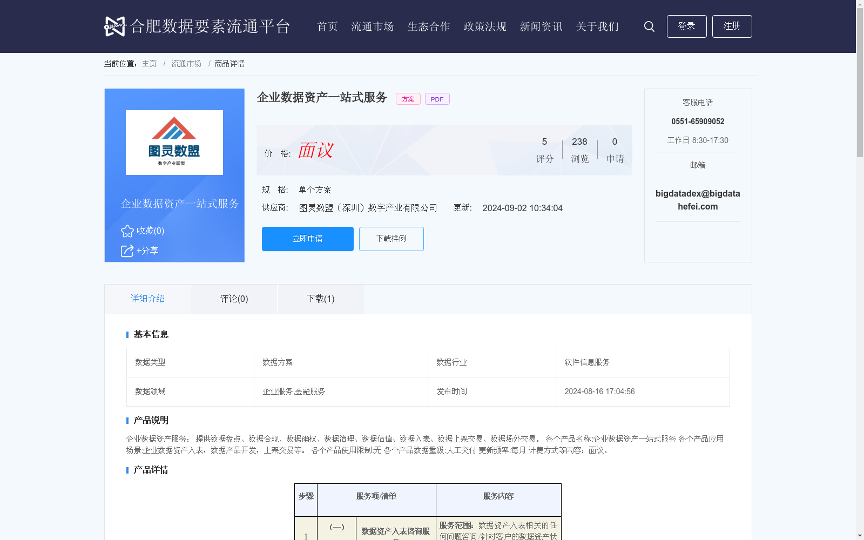864x540 pixels.
Task: Click the 注册 register button
Action: pyautogui.click(x=732, y=26)
